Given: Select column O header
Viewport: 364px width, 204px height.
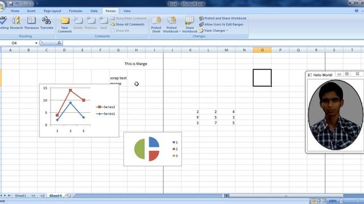Looking at the screenshot, I should click(262, 50).
